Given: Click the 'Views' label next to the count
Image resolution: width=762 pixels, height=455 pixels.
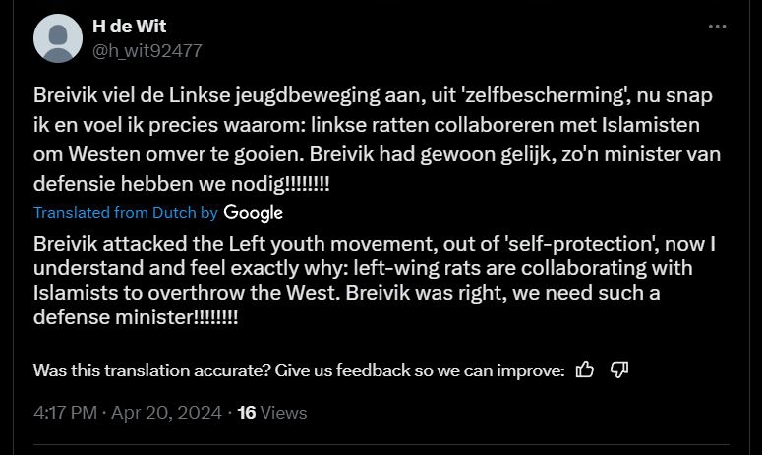Looking at the screenshot, I should 284,413.
